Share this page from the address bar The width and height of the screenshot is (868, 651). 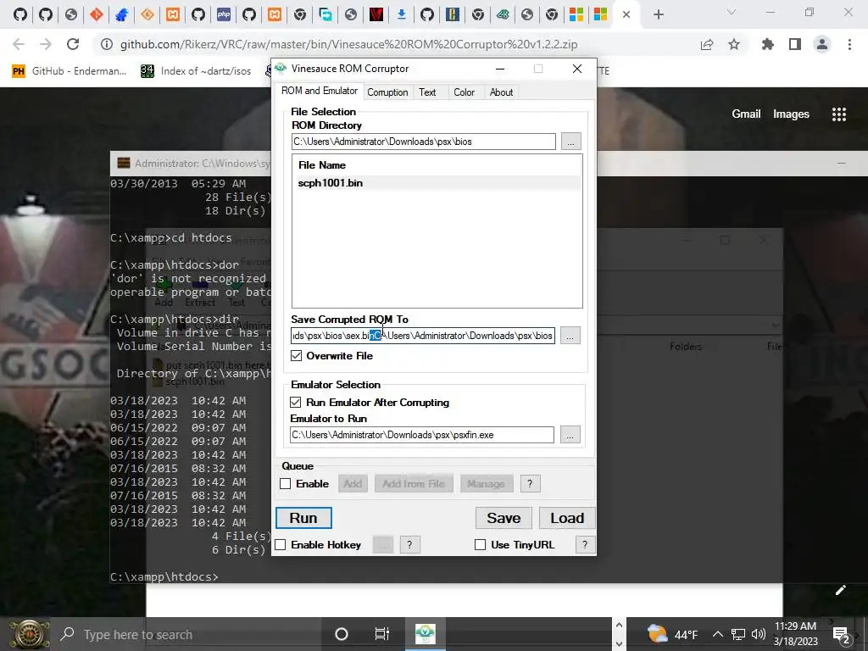coord(707,44)
